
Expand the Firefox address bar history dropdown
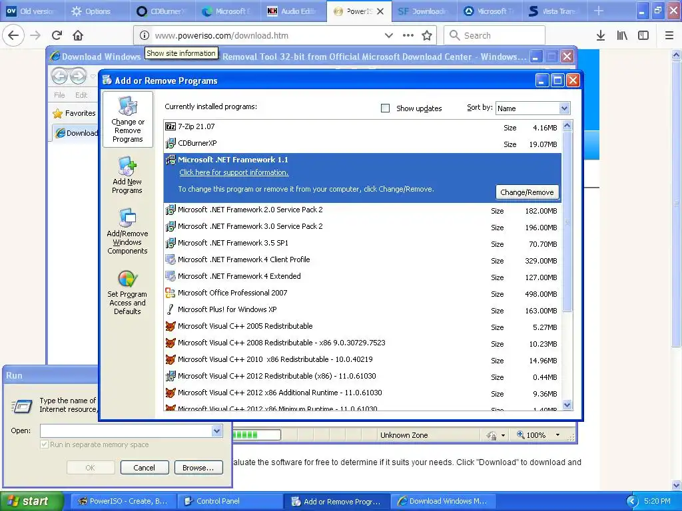coord(389,35)
